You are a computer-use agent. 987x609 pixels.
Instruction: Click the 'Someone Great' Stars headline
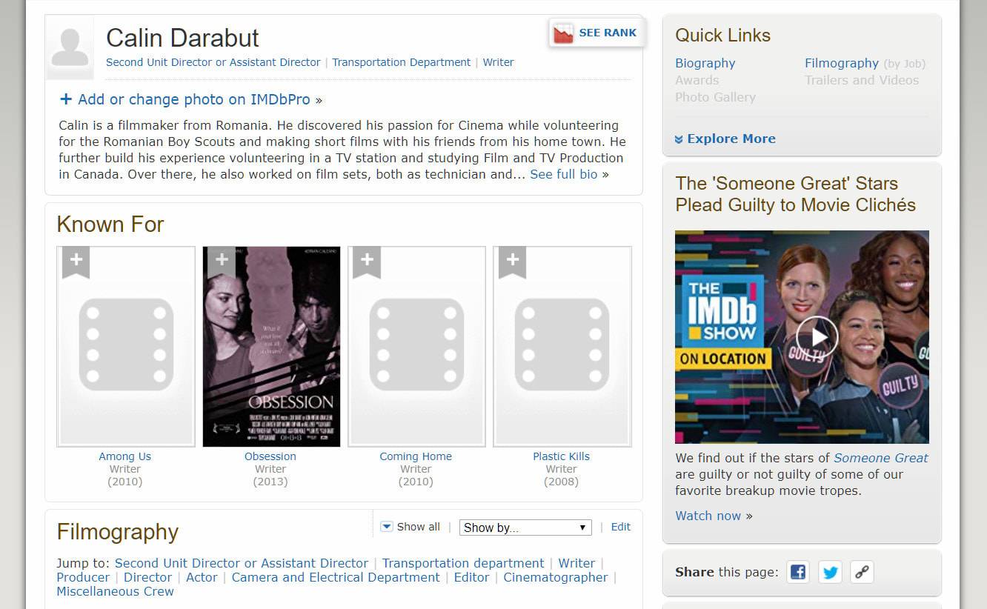point(796,194)
